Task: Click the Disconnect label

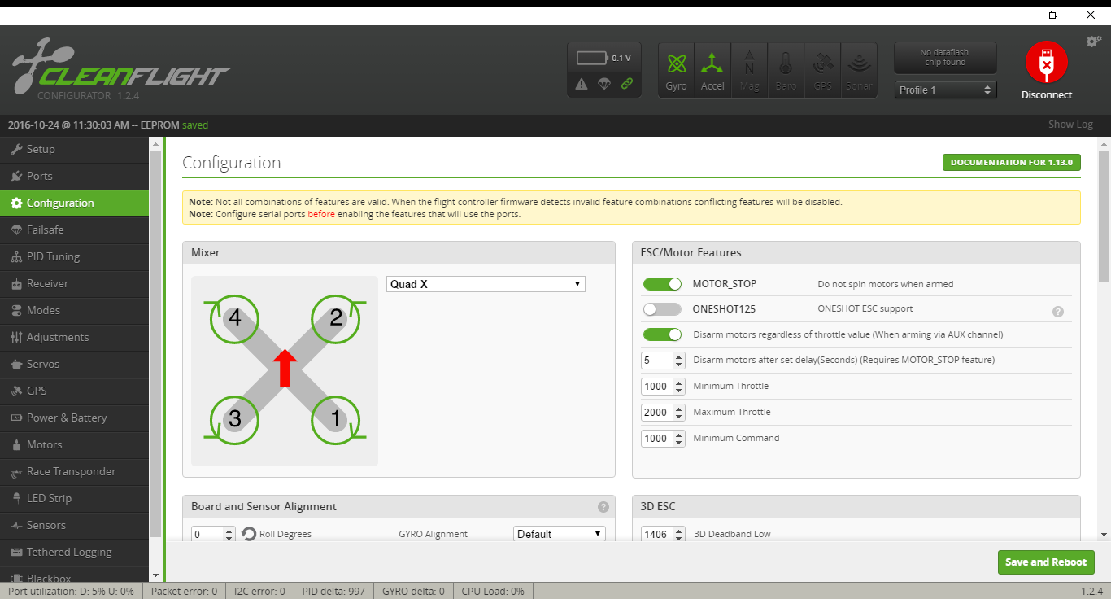Action: [x=1047, y=95]
